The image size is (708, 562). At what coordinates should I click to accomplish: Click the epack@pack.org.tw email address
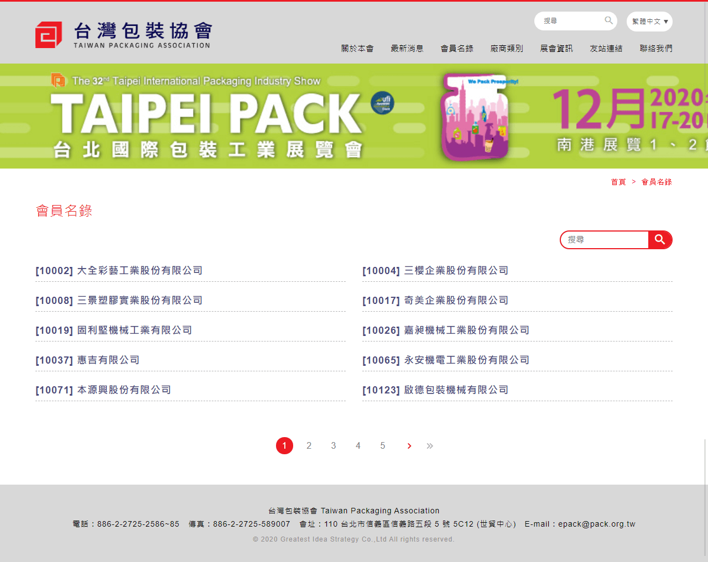coord(597,524)
